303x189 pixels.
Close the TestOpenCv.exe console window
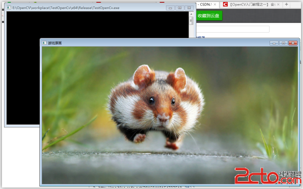(189, 8)
